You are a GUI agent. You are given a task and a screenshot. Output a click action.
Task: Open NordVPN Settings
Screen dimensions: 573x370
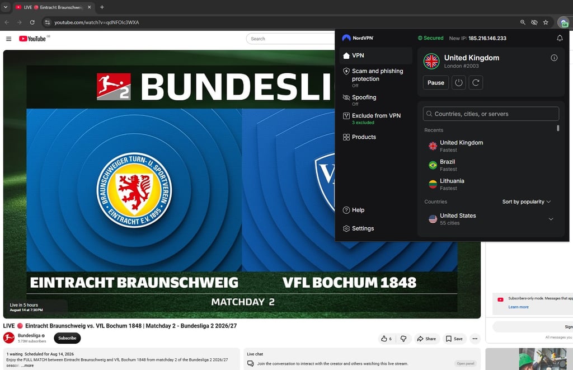[375, 228]
